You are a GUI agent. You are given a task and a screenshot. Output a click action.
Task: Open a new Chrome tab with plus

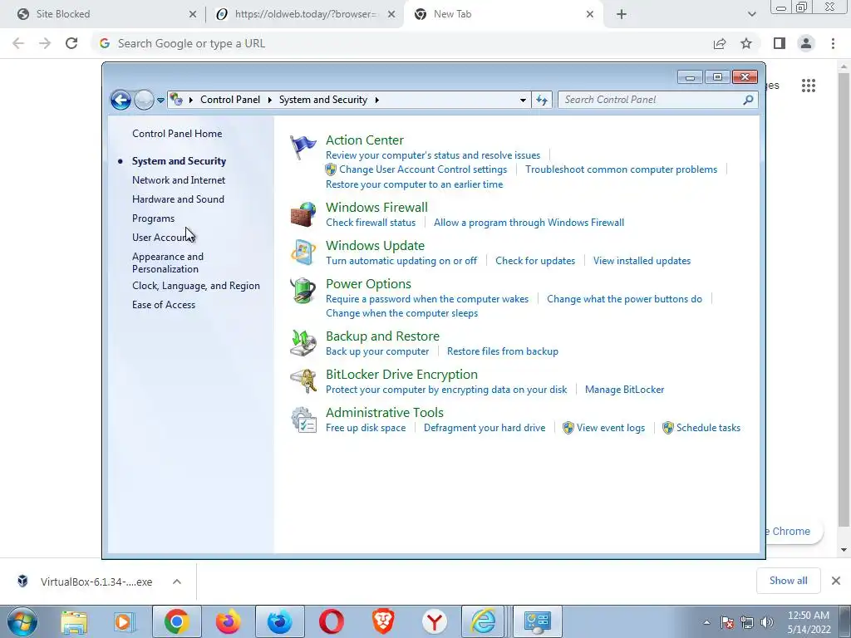(x=622, y=14)
